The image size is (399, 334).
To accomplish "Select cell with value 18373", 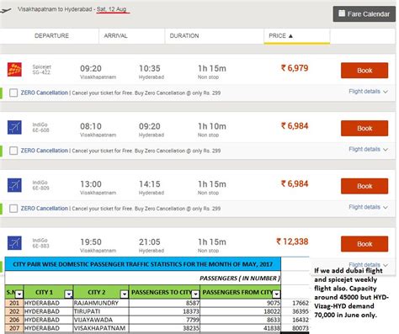I will 164,311.
